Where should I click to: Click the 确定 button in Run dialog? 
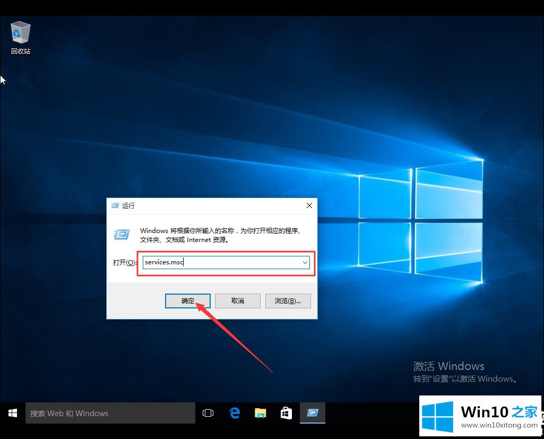pyautogui.click(x=188, y=301)
